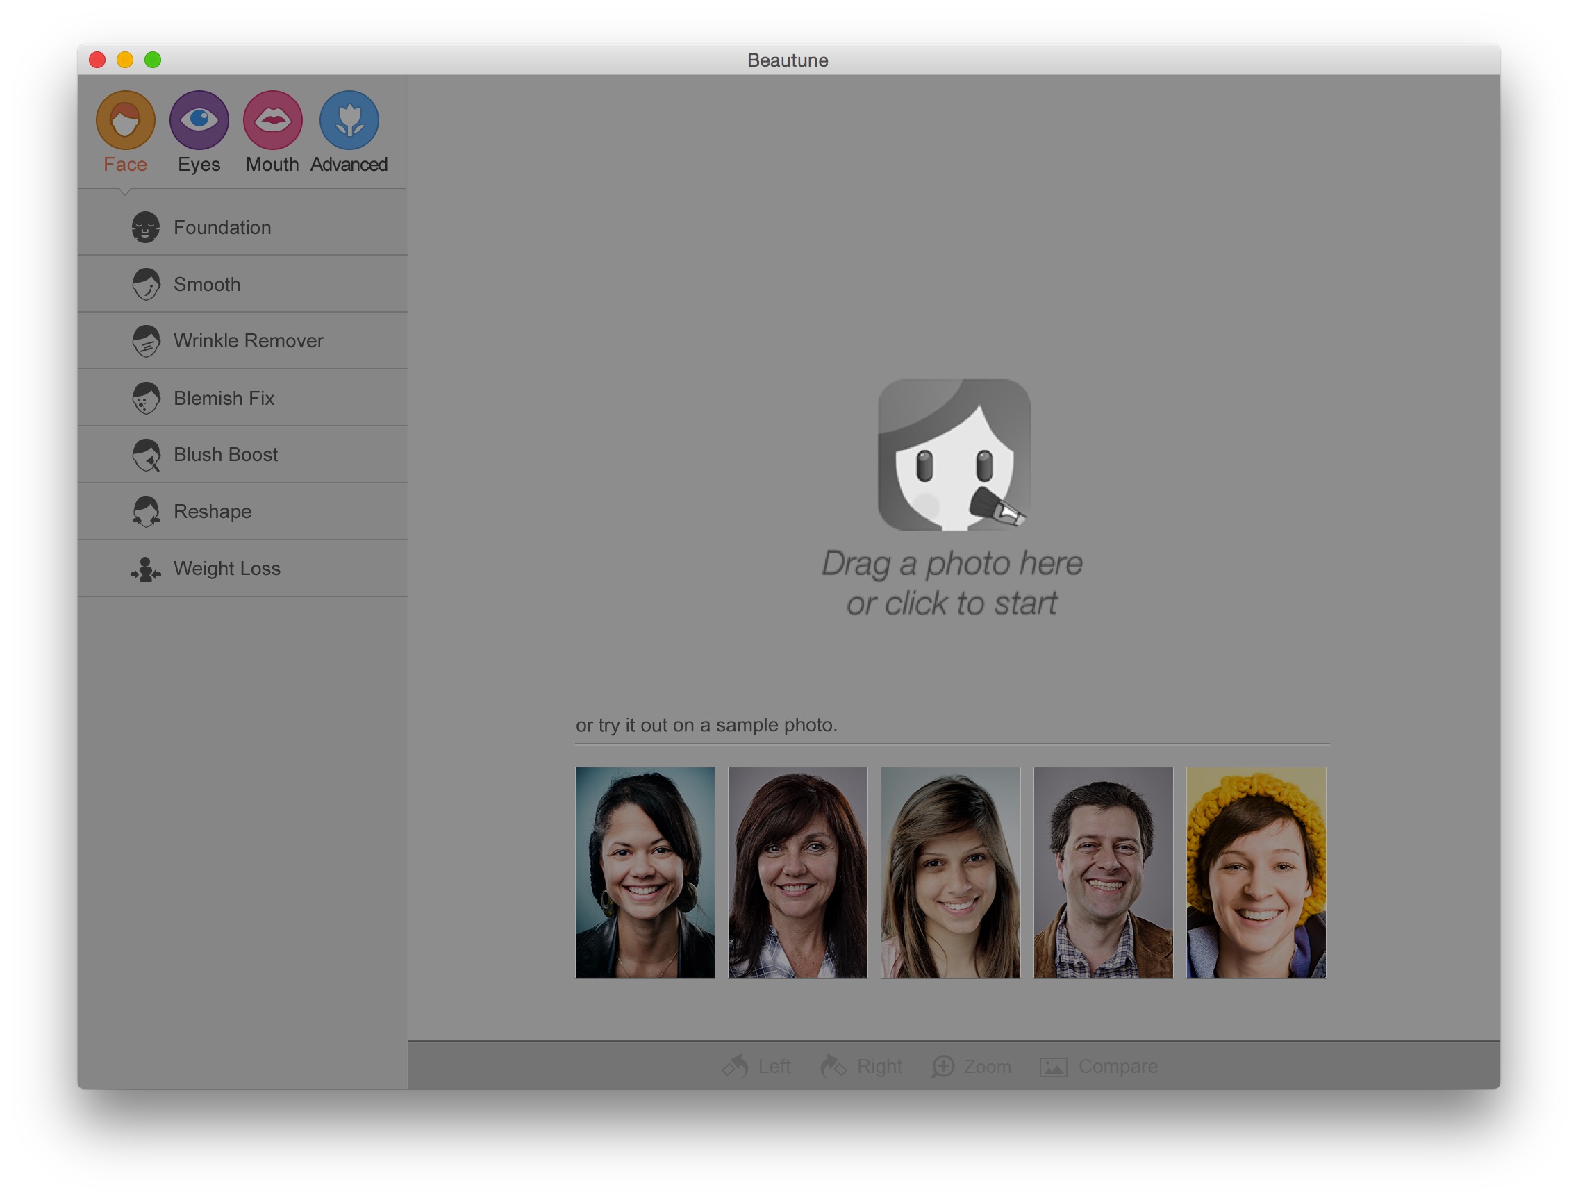Minimize Beautune with the yellow button
Viewport: 1578px width, 1200px height.
point(125,60)
